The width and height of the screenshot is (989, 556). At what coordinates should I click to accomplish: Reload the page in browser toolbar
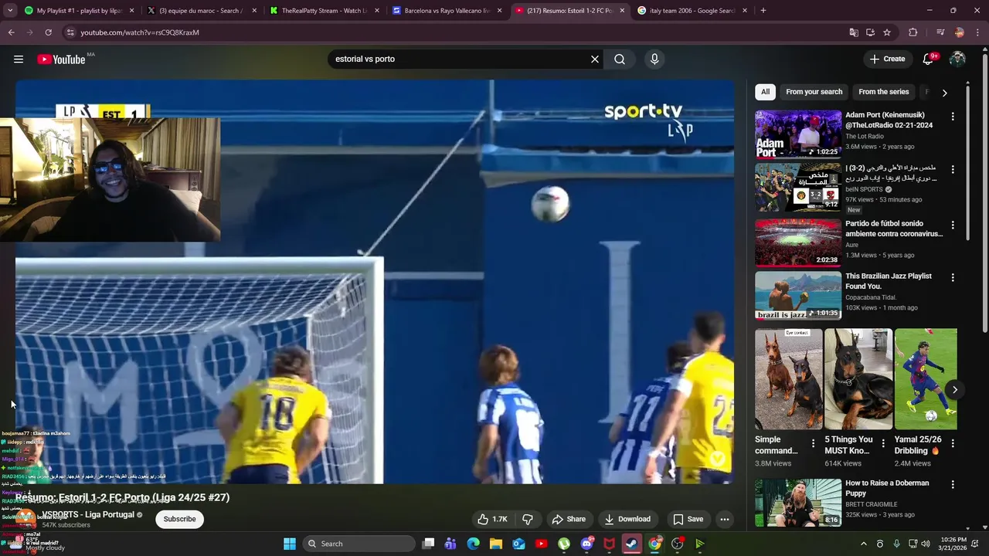click(x=48, y=32)
